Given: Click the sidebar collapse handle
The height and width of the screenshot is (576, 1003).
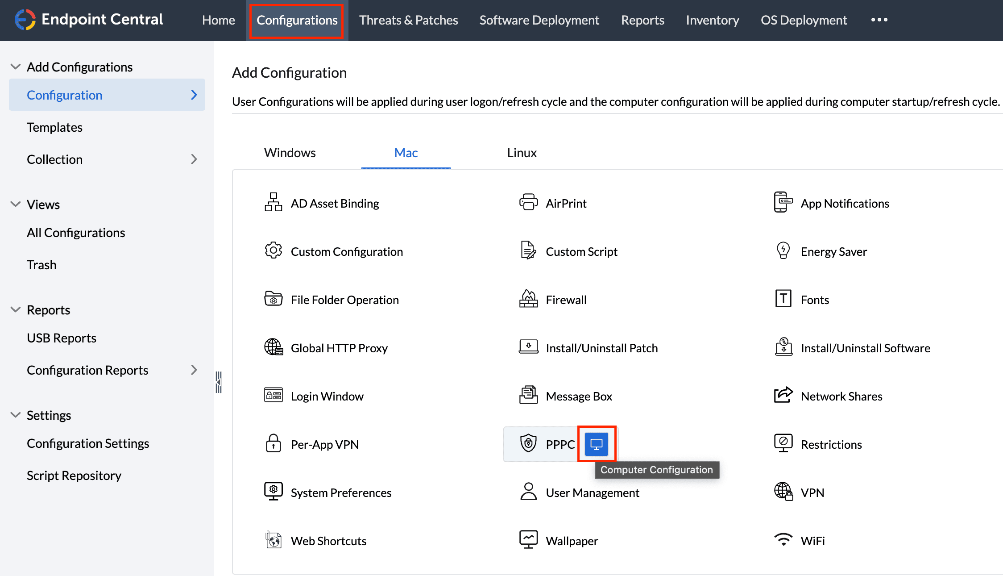Looking at the screenshot, I should point(219,382).
